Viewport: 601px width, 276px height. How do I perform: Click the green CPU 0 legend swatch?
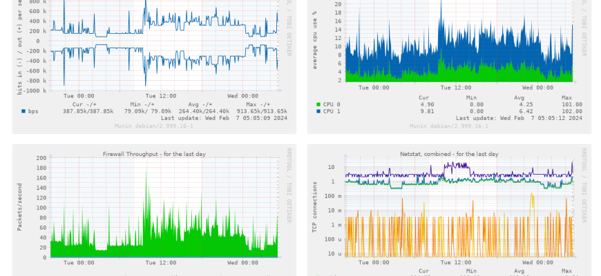[x=318, y=104]
